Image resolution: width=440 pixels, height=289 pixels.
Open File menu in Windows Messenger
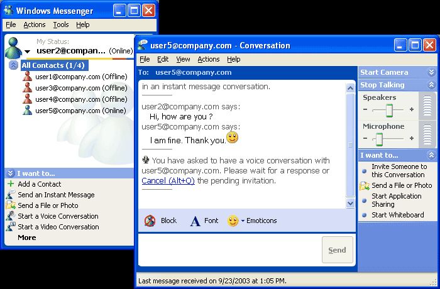click(x=11, y=25)
